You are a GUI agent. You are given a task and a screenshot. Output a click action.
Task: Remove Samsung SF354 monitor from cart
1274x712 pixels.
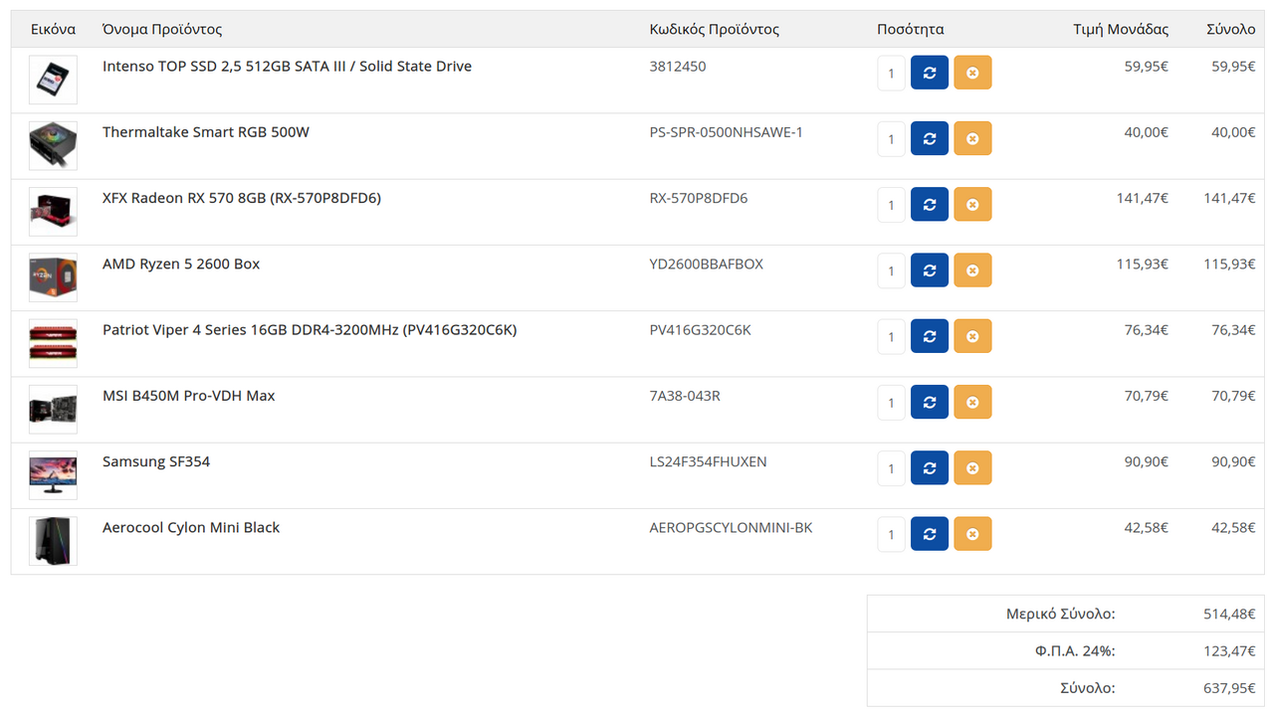(x=972, y=468)
